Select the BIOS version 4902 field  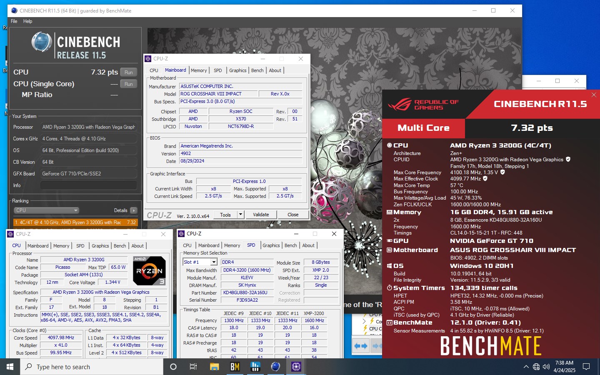point(240,153)
